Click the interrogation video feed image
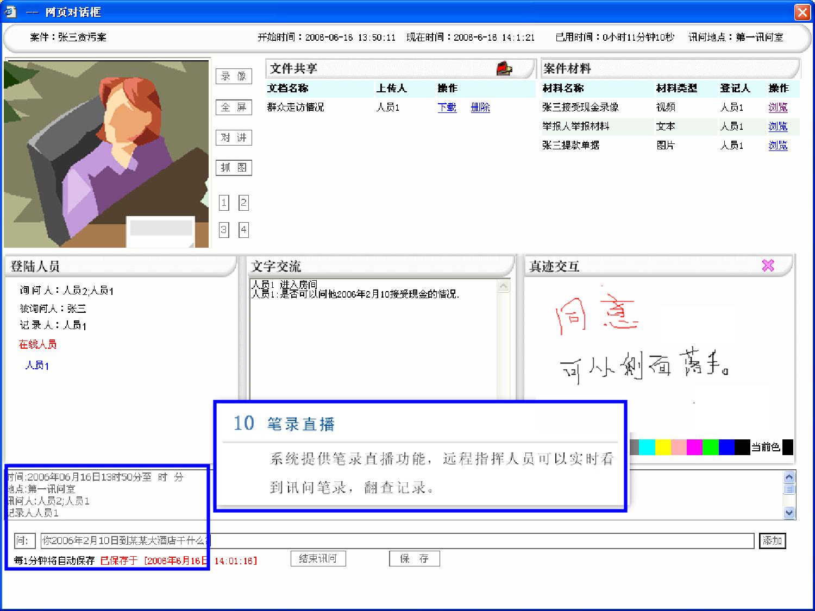815x611 pixels. [106, 154]
